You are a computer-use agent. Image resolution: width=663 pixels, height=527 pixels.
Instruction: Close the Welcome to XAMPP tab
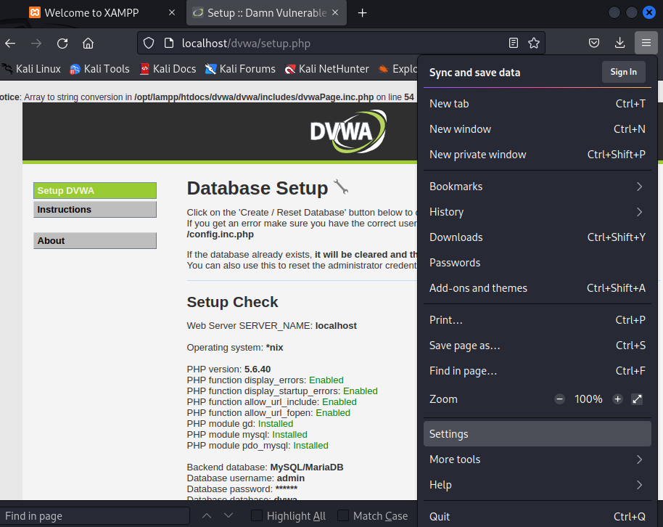[172, 12]
